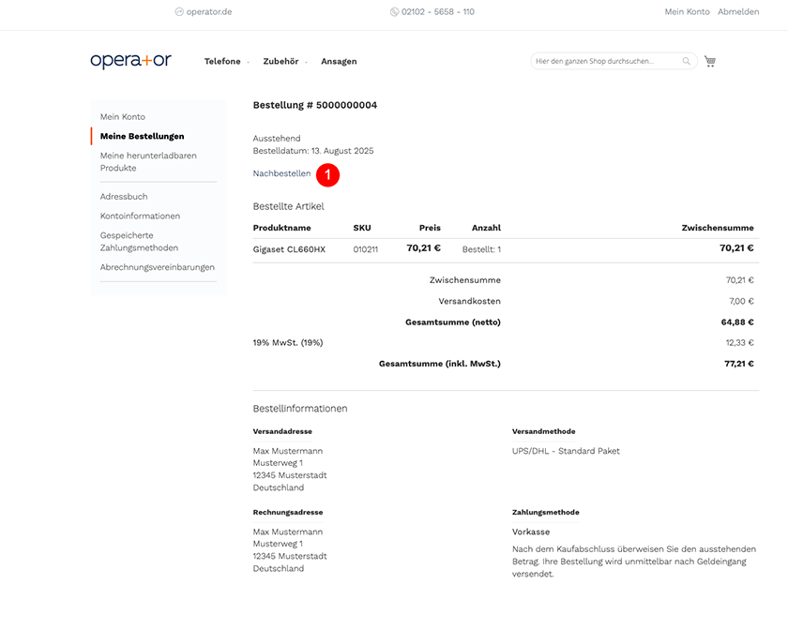Click the Rechnungsadresse label

[288, 512]
